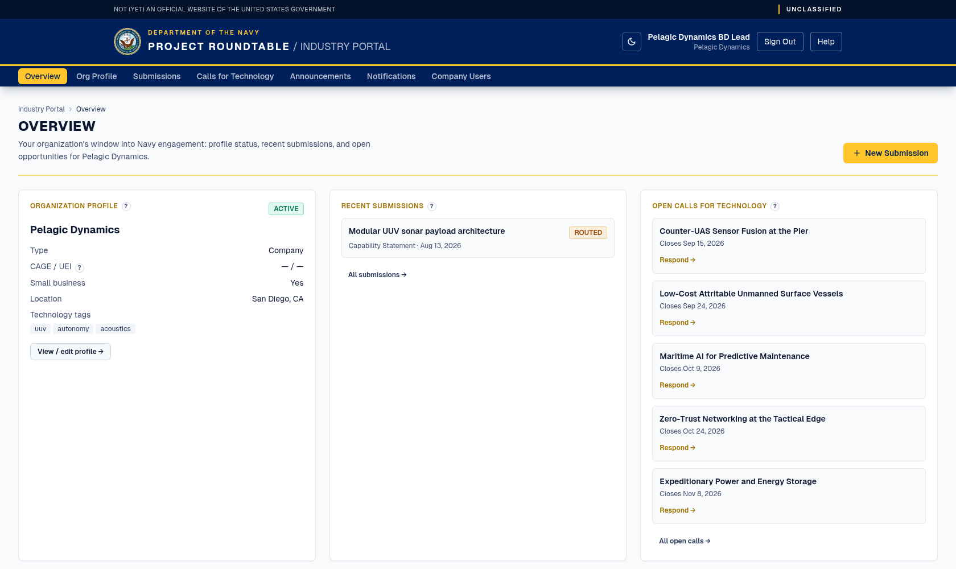Click the Closes Nov 8, 2026 date
This screenshot has width=956, height=569.
(690, 494)
